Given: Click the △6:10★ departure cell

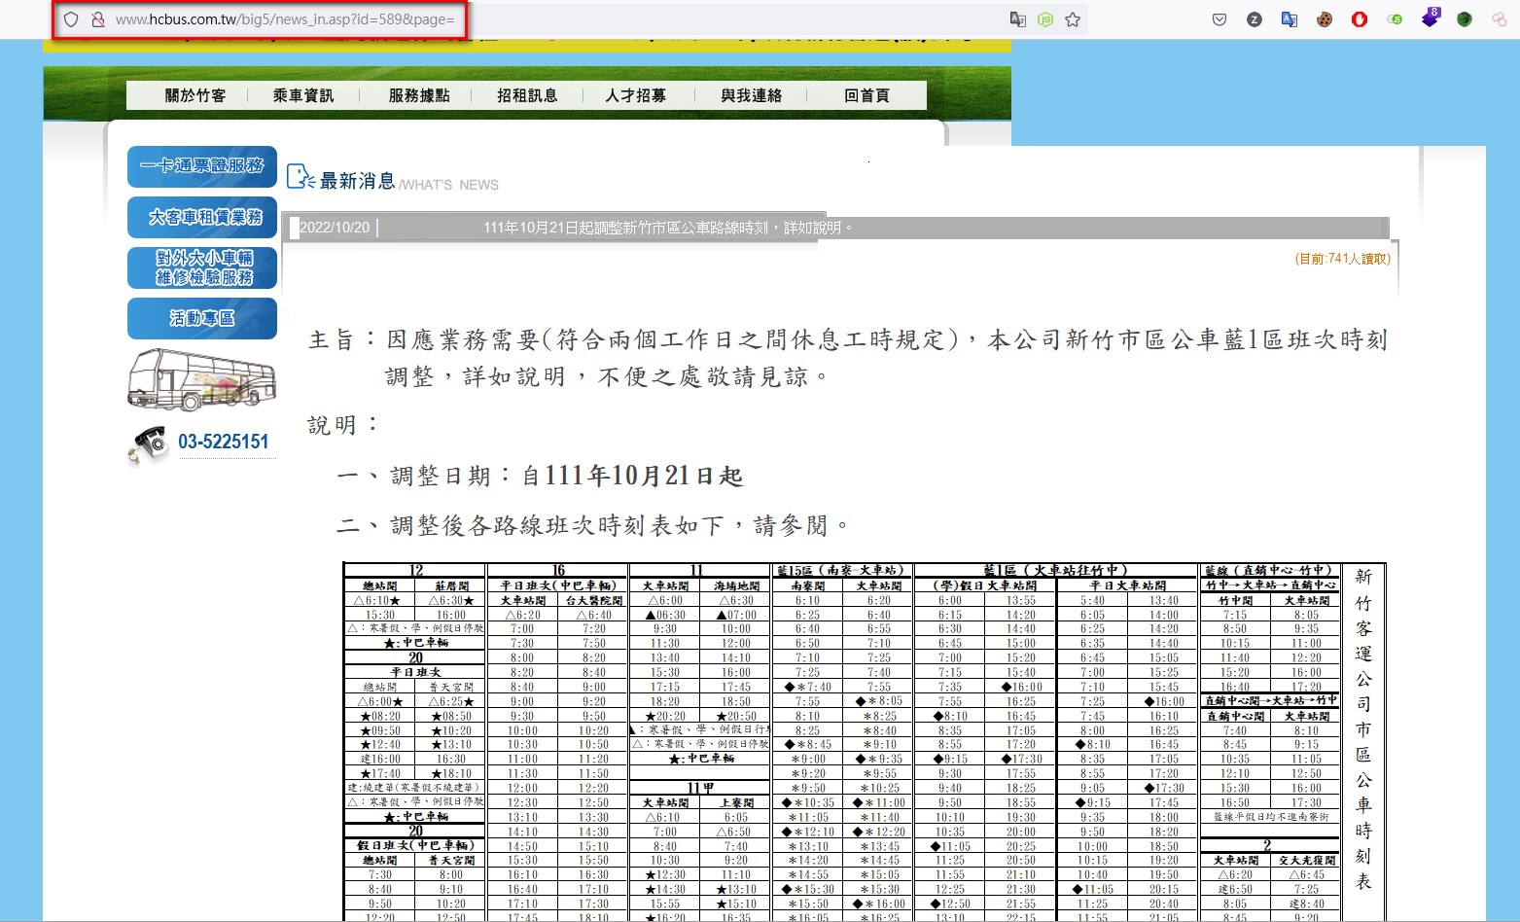Looking at the screenshot, I should (379, 601).
